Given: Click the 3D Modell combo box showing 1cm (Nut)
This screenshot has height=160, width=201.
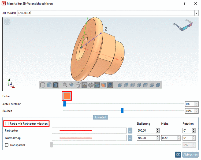Looking at the screenshot, I should tap(106, 13).
